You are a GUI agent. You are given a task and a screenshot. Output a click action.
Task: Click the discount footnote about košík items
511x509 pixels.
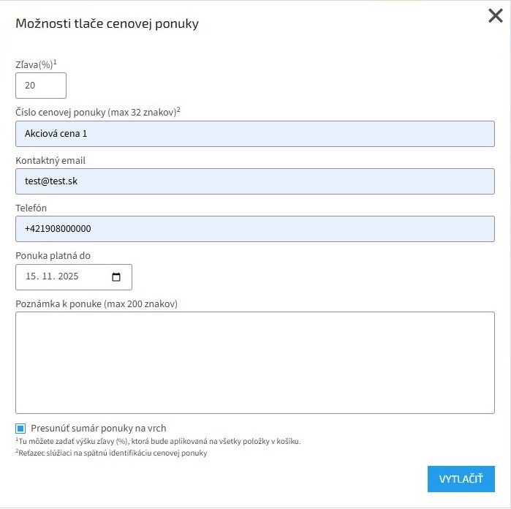pyautogui.click(x=158, y=442)
